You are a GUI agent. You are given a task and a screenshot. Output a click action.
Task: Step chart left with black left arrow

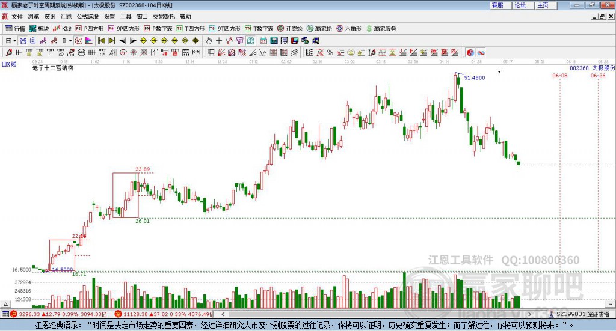(123, 41)
